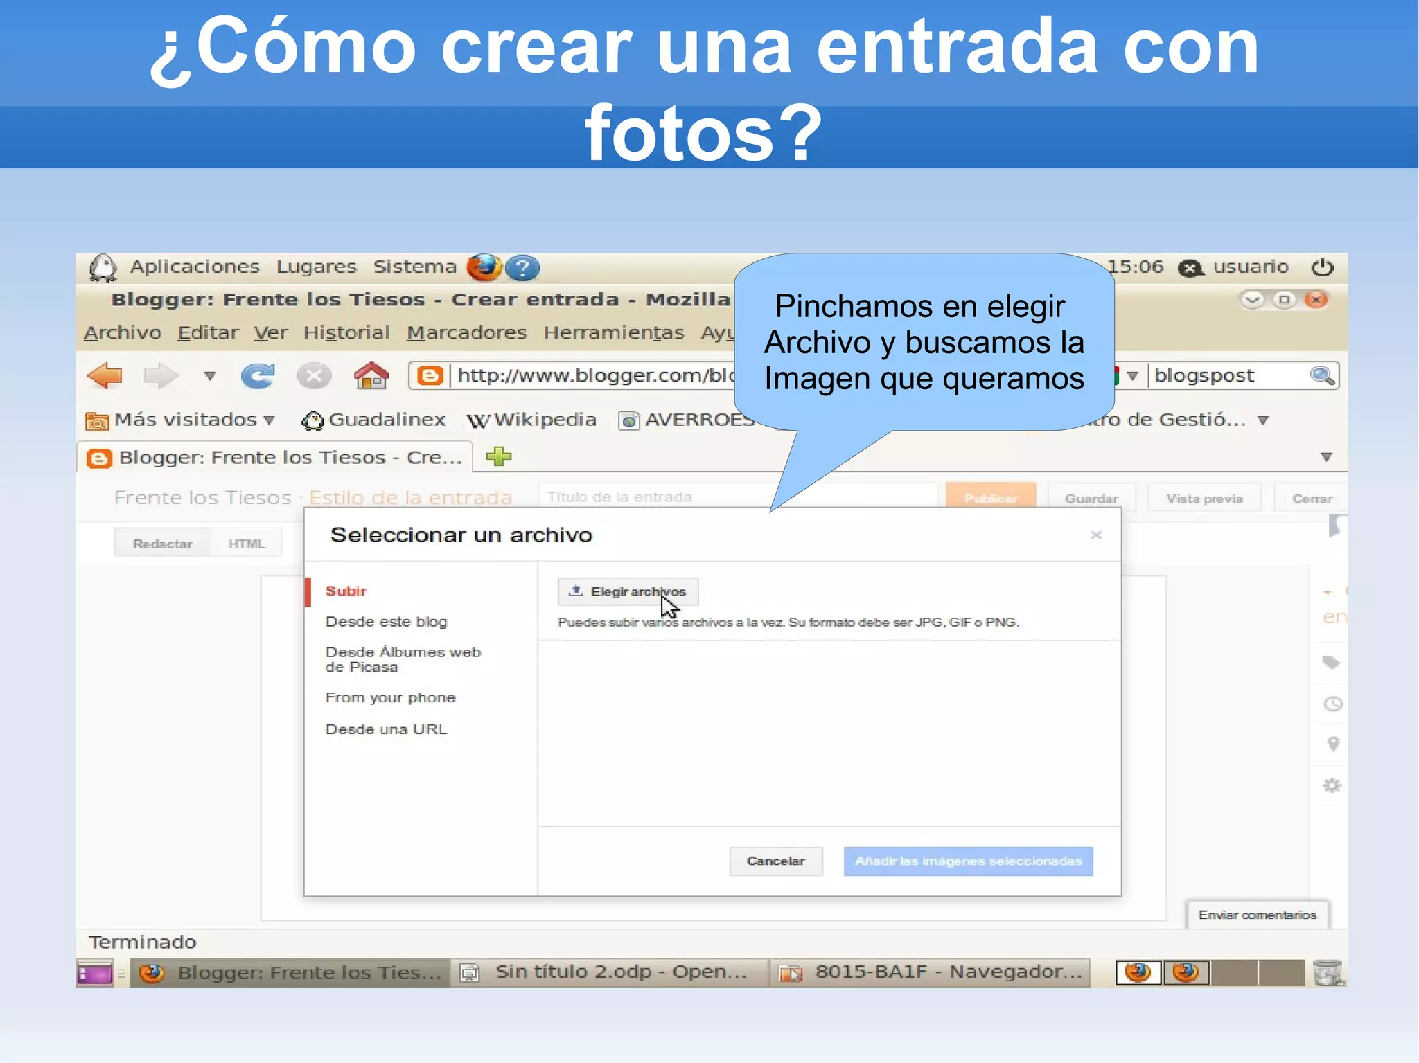Image resolution: width=1419 pixels, height=1063 pixels.
Task: Click the forward navigation arrow
Action: (x=161, y=376)
